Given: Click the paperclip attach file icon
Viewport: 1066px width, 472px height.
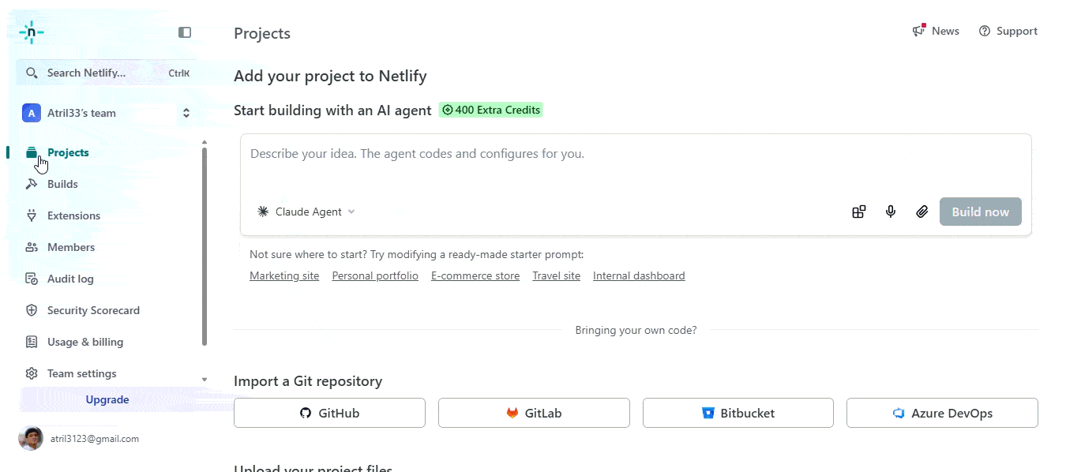Looking at the screenshot, I should tap(921, 212).
